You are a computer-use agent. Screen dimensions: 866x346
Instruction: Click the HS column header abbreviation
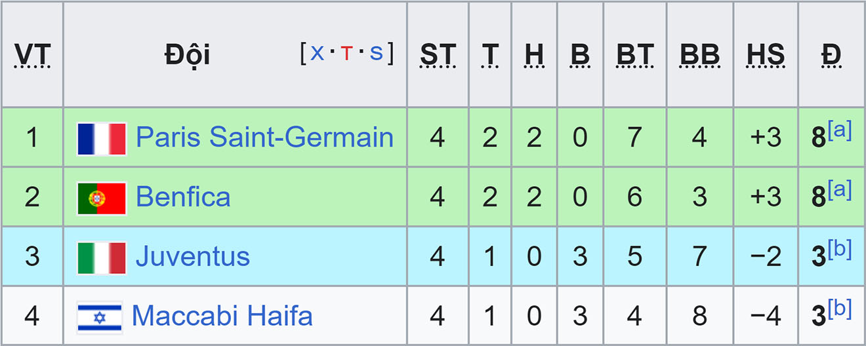point(766,56)
